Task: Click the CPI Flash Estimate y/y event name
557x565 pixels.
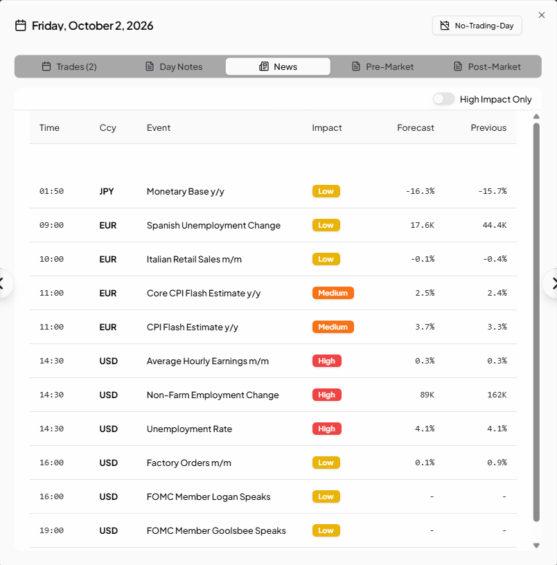Action: [193, 328]
